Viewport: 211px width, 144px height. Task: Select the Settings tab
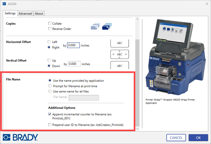click(x=10, y=13)
